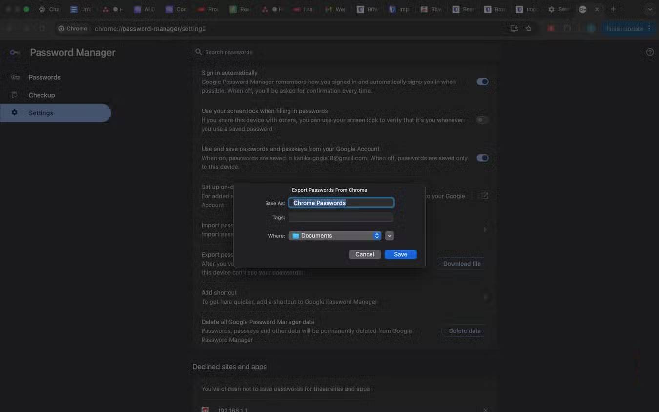Click the folder icon beside Documents

[296, 236]
